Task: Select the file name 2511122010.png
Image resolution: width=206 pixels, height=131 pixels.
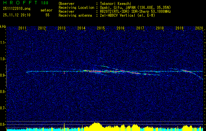Action: pyautogui.click(x=17, y=9)
